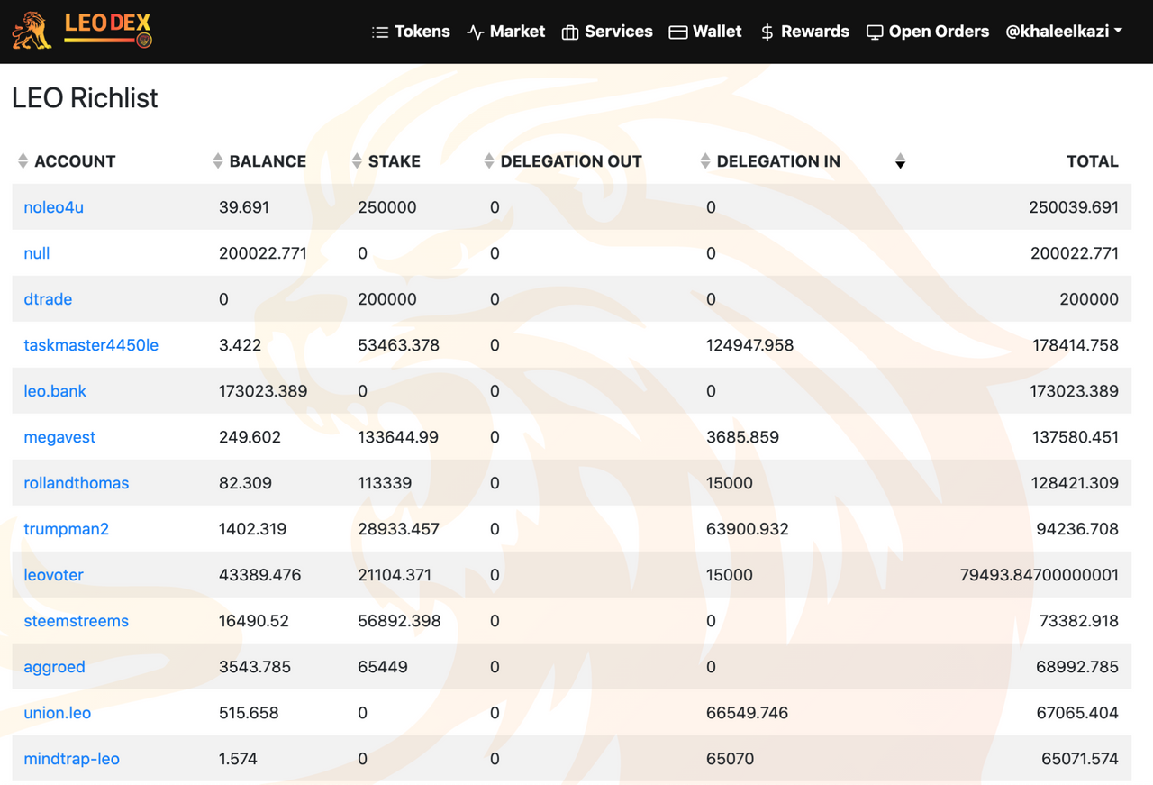Screen dimensions: 1153x785
Task: Click the Services briefcase icon
Action: (x=569, y=32)
